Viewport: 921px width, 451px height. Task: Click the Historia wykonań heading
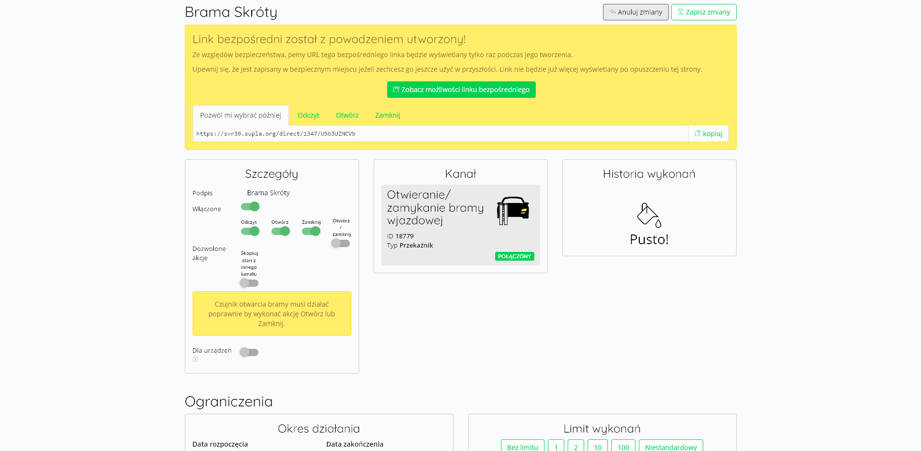pos(649,174)
